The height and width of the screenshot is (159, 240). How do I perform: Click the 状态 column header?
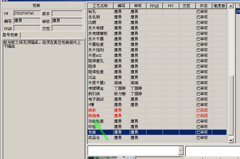(204, 6)
